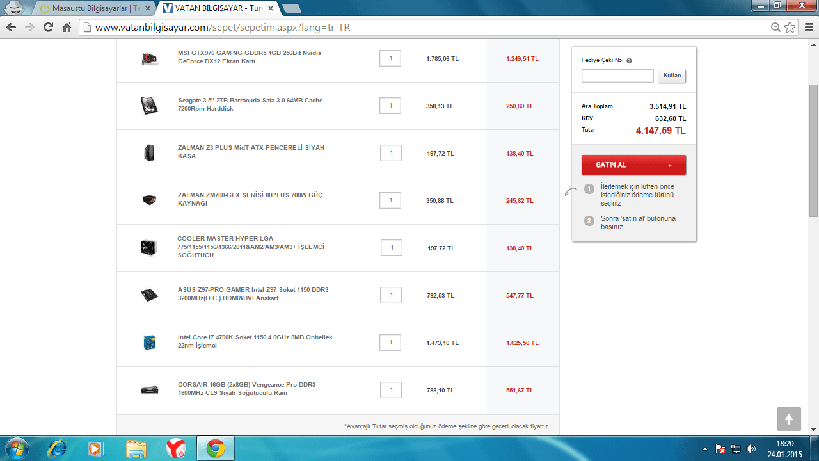Viewport: 819px width, 461px height.
Task: Close the VATAN BİLGİSAYAR tab
Action: (x=270, y=9)
